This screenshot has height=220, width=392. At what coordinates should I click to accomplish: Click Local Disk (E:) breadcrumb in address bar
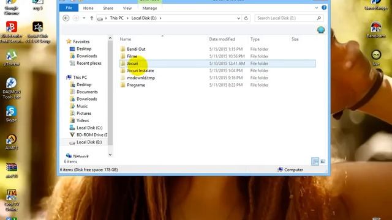[144, 18]
